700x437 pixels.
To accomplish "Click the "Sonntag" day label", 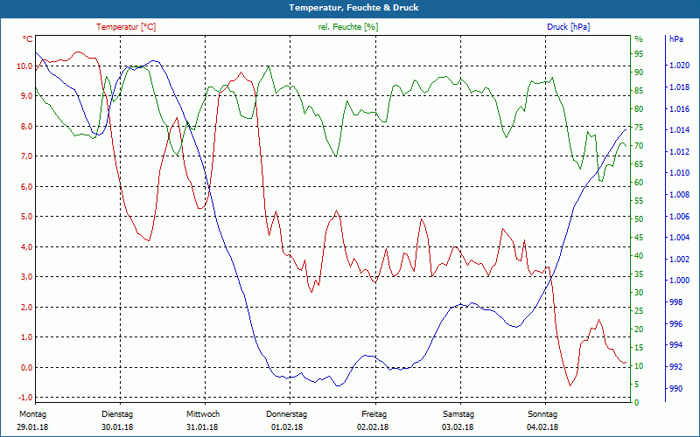I will [x=542, y=414].
